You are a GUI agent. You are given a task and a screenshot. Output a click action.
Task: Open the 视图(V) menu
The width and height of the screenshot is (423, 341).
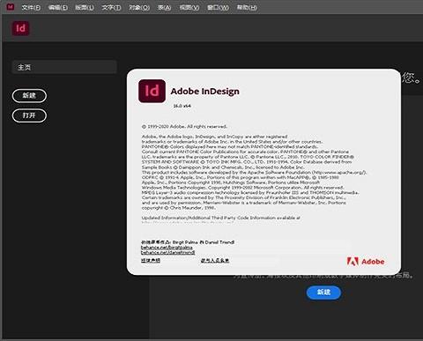pos(189,7)
